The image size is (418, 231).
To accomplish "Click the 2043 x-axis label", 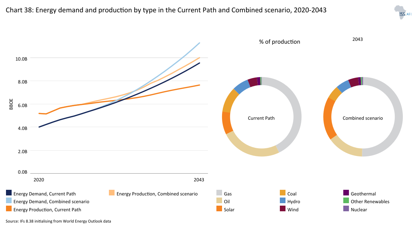I will click(x=199, y=180).
